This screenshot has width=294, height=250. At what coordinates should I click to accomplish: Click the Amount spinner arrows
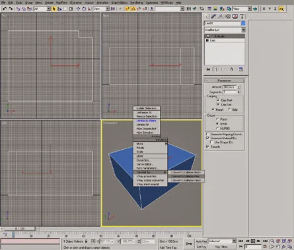[239, 87]
